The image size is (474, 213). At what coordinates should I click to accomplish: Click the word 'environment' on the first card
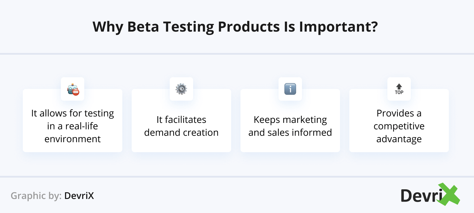73,139
